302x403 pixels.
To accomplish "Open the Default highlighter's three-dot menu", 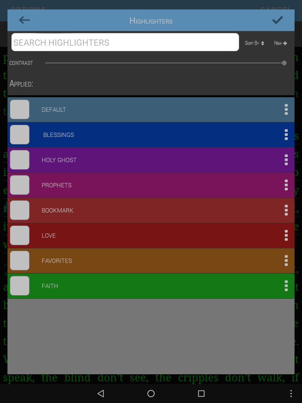I will click(x=286, y=109).
